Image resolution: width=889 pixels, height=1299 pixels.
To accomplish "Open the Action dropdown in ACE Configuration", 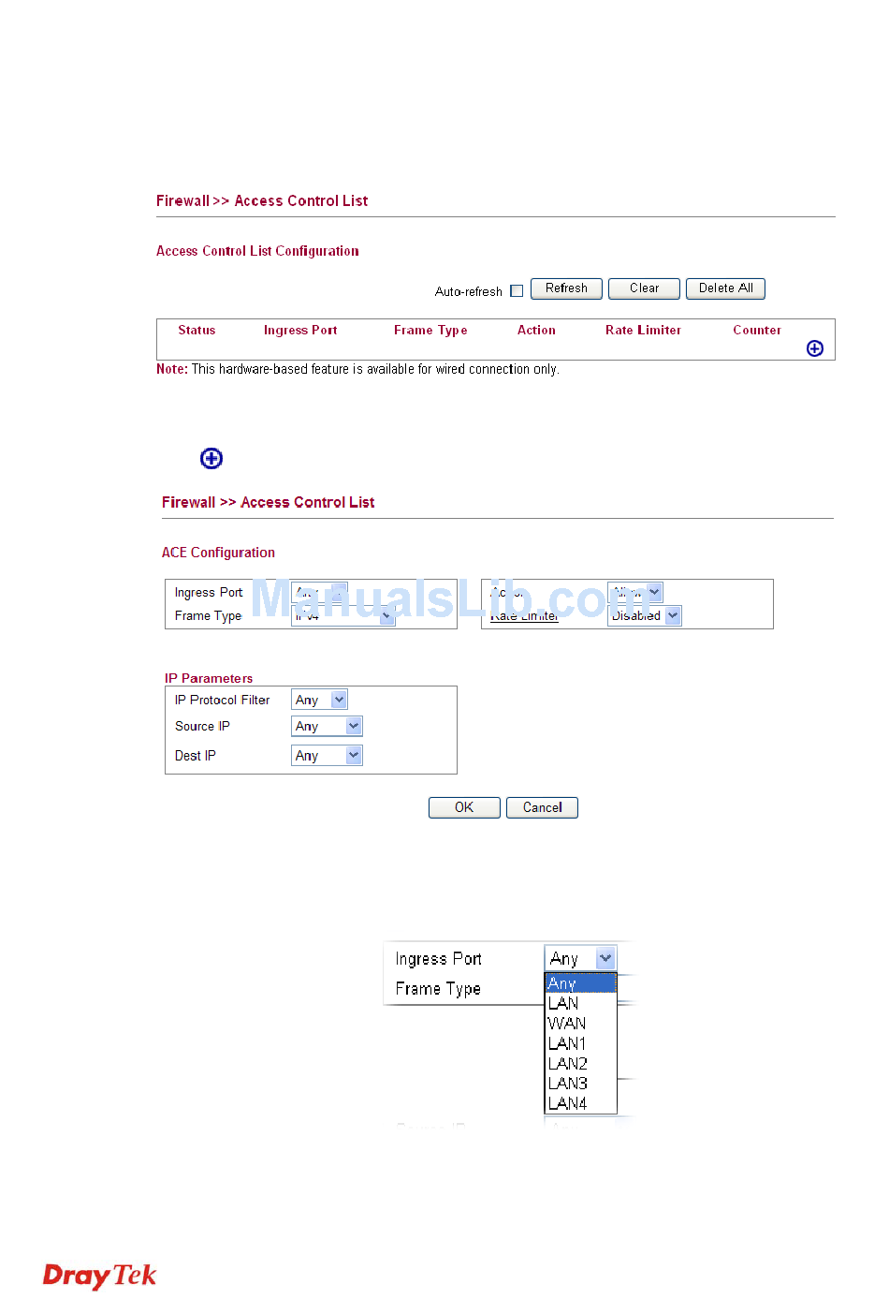I will (634, 592).
